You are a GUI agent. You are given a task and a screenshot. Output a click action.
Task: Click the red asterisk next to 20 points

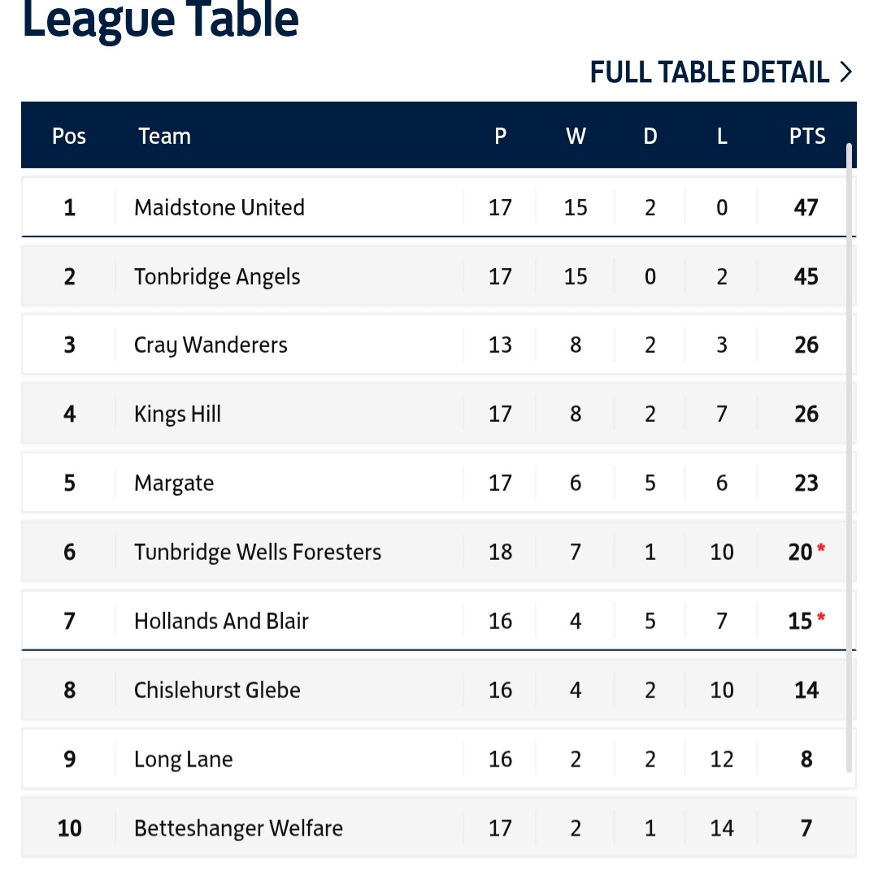[821, 550]
